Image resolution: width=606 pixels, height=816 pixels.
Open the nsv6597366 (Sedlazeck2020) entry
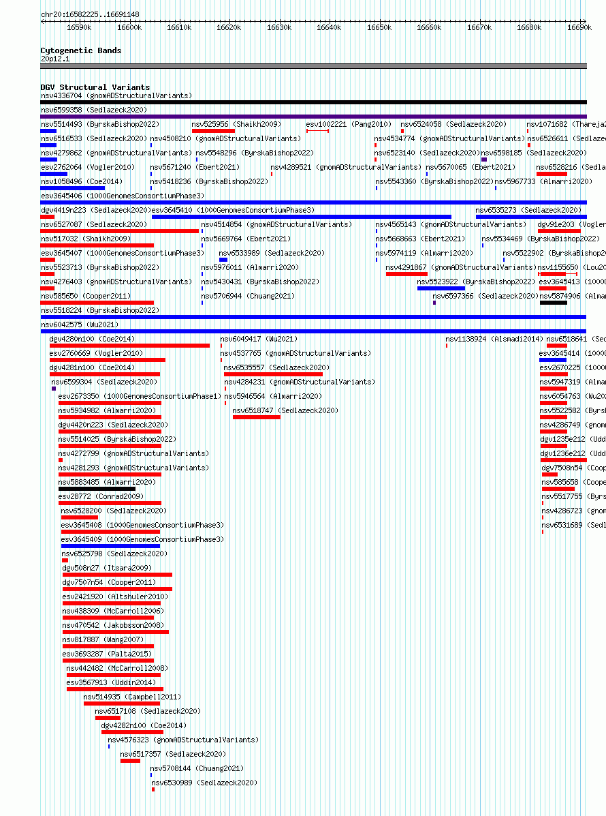485,296
